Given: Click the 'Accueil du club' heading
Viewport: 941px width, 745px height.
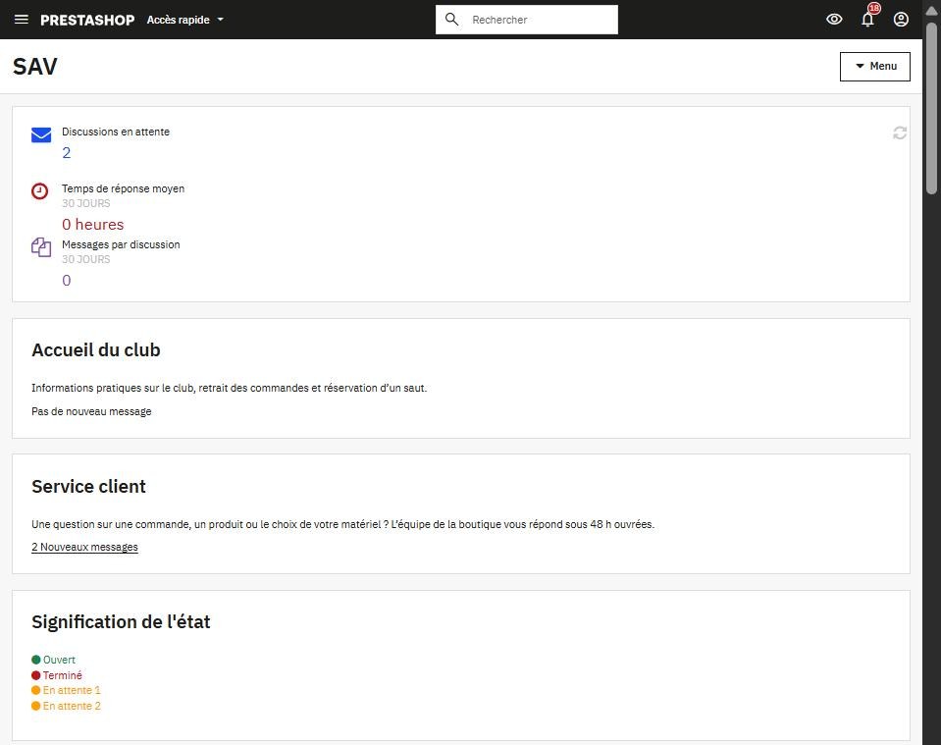Looking at the screenshot, I should point(96,350).
